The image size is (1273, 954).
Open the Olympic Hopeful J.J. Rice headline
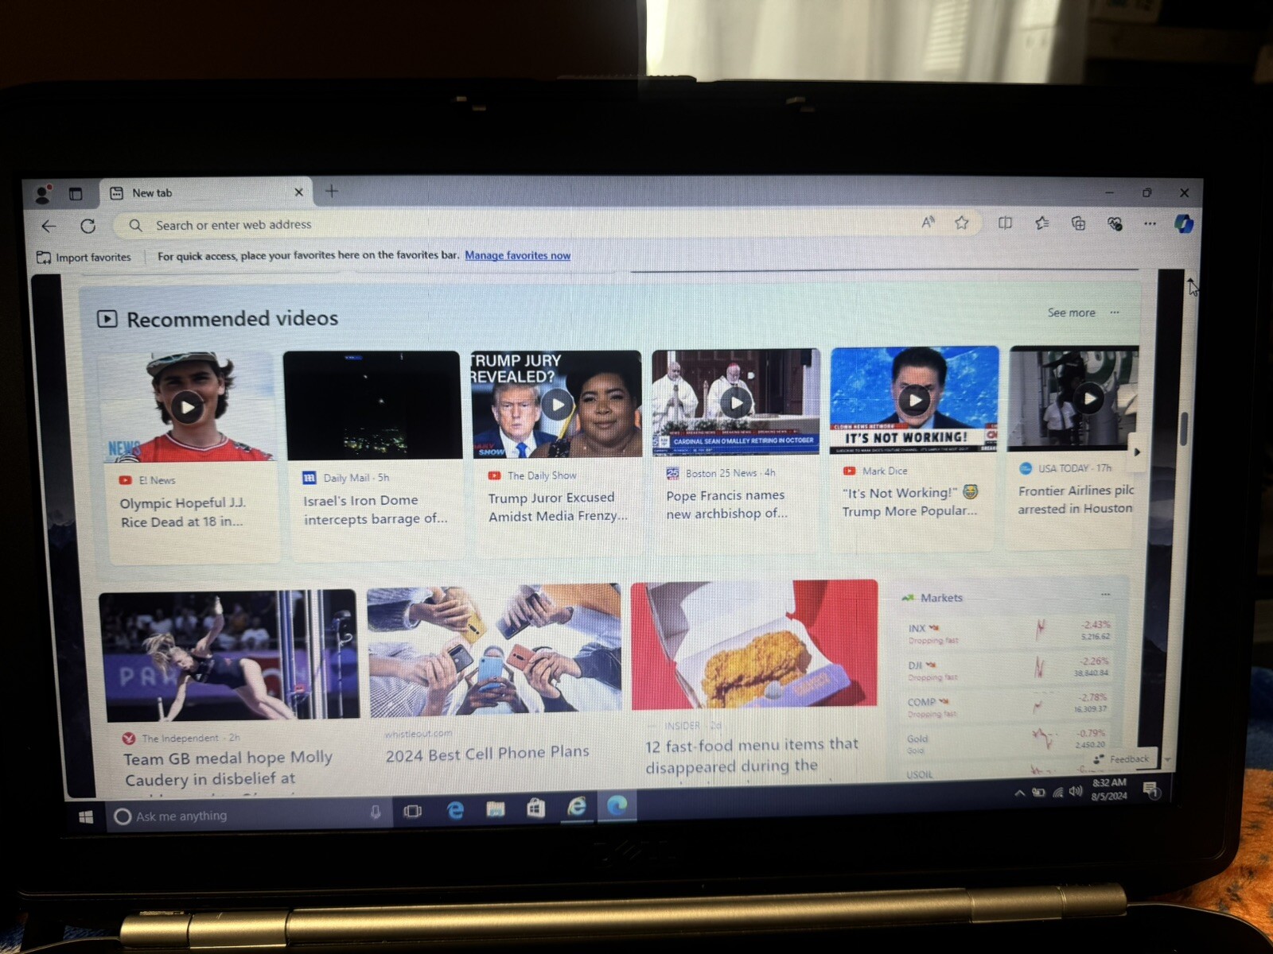pyautogui.click(x=182, y=513)
